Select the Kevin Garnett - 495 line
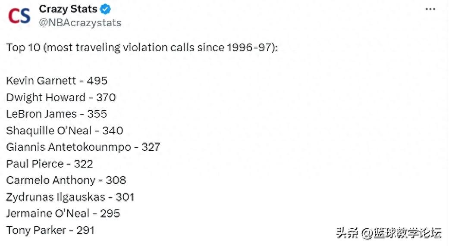The height and width of the screenshot is (246, 449). pyautogui.click(x=57, y=81)
